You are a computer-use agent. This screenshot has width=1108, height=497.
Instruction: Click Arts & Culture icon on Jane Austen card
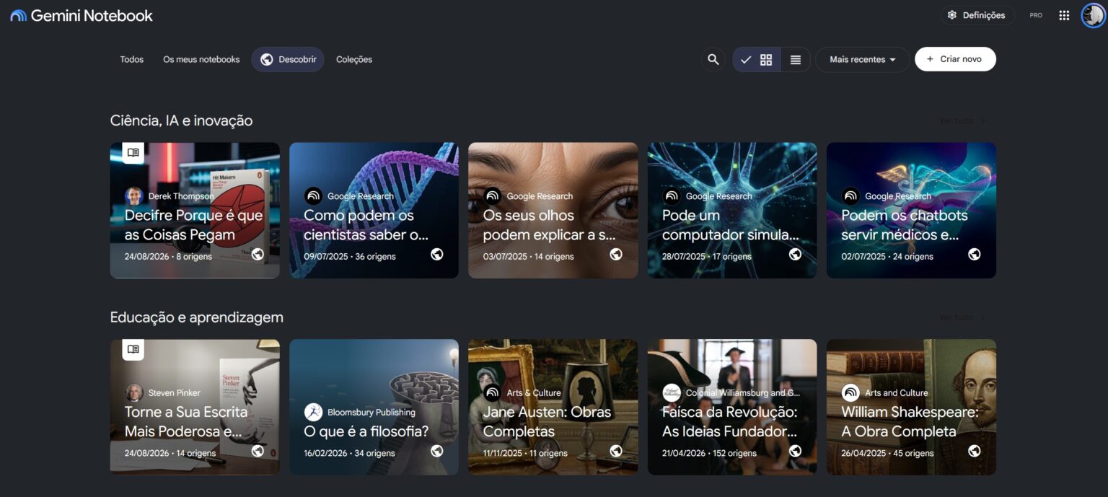(x=492, y=393)
